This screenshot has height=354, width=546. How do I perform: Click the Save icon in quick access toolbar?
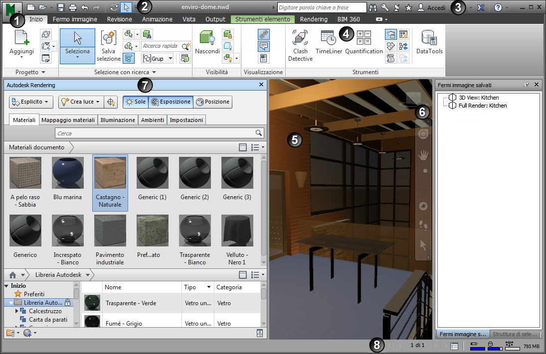coord(61,7)
